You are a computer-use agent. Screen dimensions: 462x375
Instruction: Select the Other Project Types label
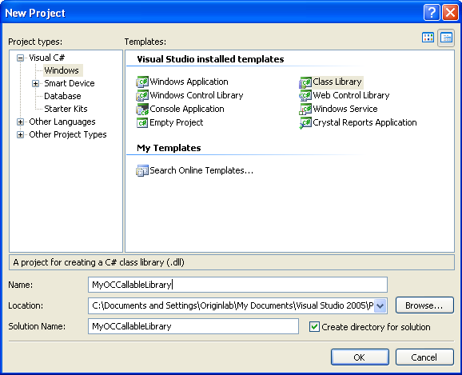pyautogui.click(x=68, y=135)
